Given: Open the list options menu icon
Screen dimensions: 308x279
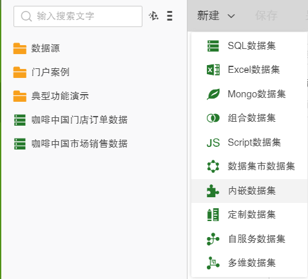Looking at the screenshot, I should tap(169, 16).
